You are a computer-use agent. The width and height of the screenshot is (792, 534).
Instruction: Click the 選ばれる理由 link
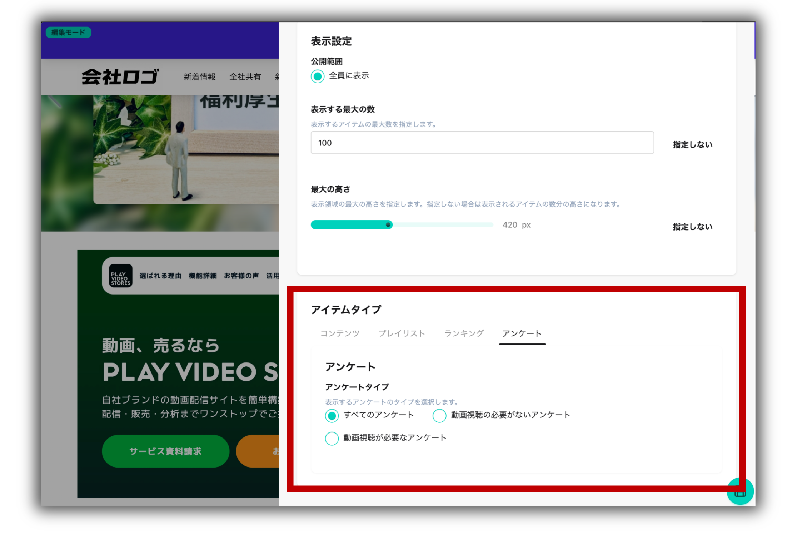(160, 276)
